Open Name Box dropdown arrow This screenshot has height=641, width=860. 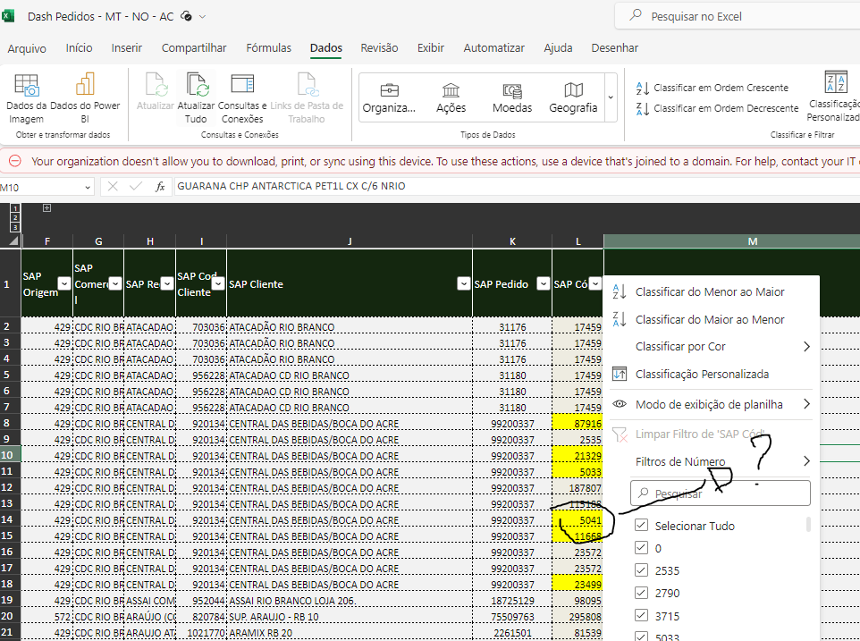point(88,188)
